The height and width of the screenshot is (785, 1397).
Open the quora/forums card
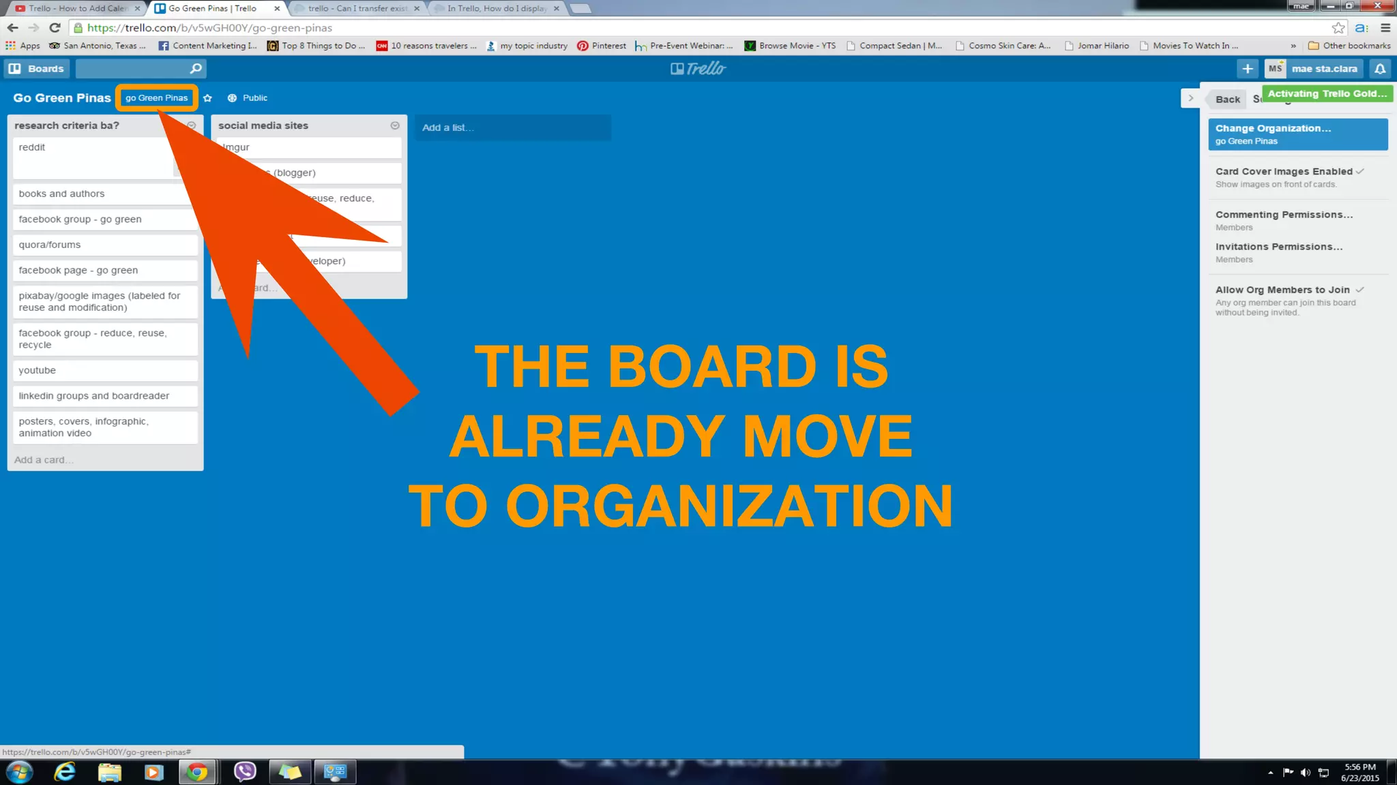104,245
